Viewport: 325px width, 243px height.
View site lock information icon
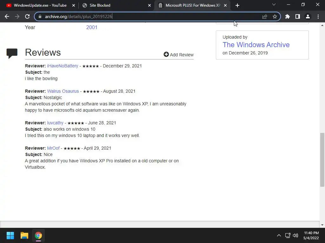pyautogui.click(x=40, y=16)
